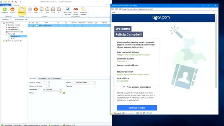Click crossed-circle icon in Instance bottom toolbar
Viewport: 224px width, 126px height.
[144, 113]
